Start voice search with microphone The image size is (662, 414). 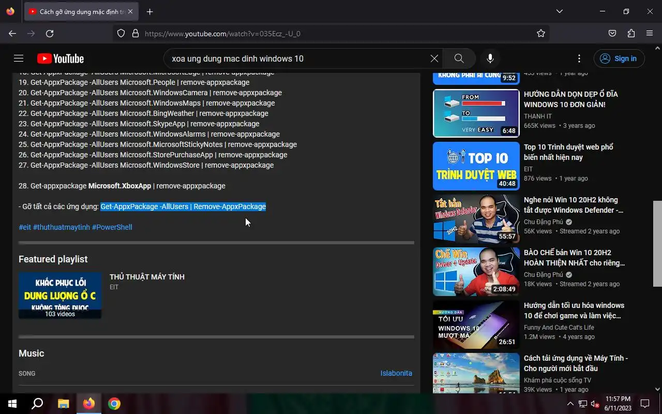click(490, 58)
